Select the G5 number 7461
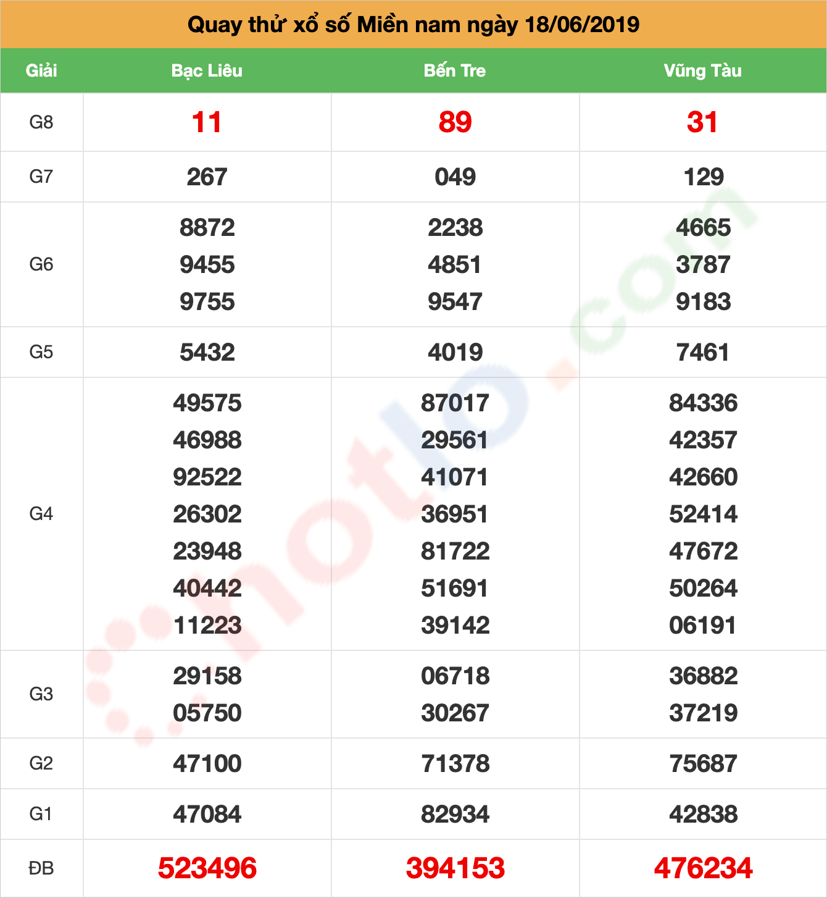This screenshot has width=827, height=898. 703,353
